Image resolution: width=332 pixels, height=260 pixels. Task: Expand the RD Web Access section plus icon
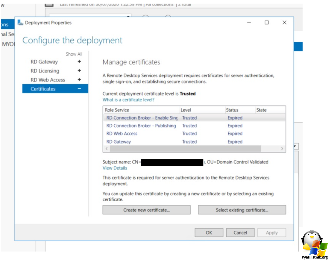pos(79,80)
